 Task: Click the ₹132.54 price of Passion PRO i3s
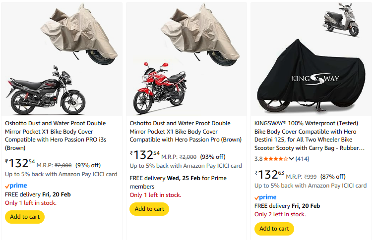20,164
